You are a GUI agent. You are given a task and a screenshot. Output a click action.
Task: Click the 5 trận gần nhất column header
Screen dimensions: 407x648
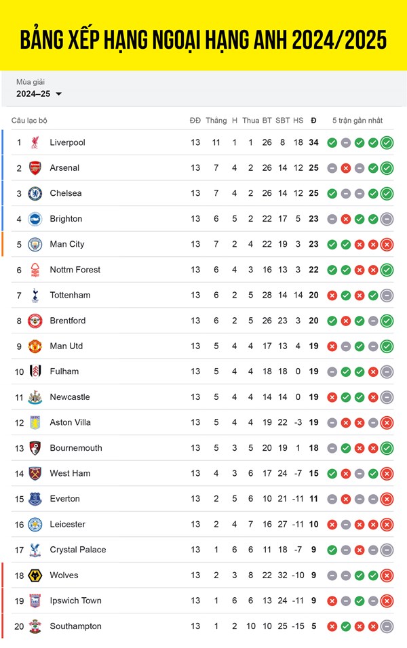pyautogui.click(x=357, y=120)
